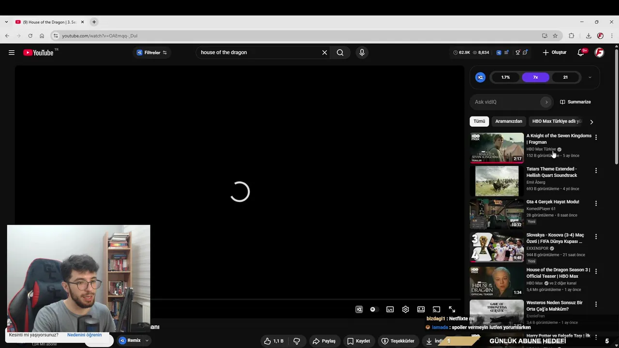Open vidIQ toolbar list icon
This screenshot has height=348, width=619.
(x=506, y=53)
